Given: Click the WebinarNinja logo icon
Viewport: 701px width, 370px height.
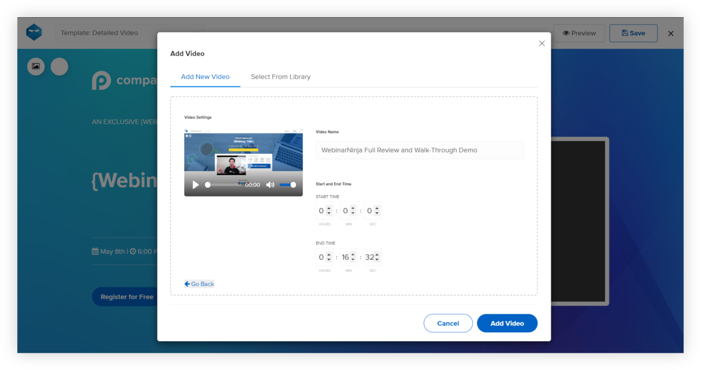Looking at the screenshot, I should [x=34, y=32].
